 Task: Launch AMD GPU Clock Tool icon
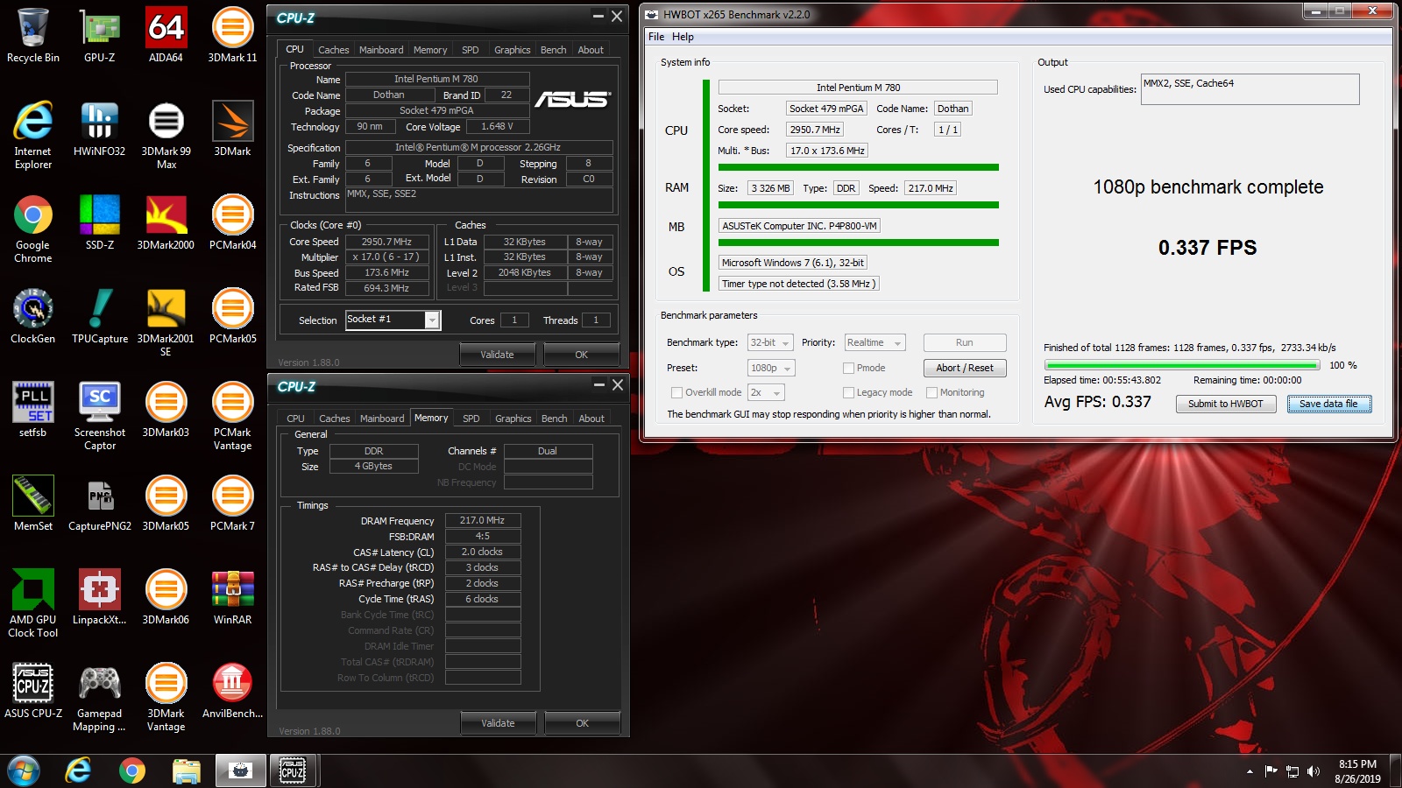click(x=33, y=604)
